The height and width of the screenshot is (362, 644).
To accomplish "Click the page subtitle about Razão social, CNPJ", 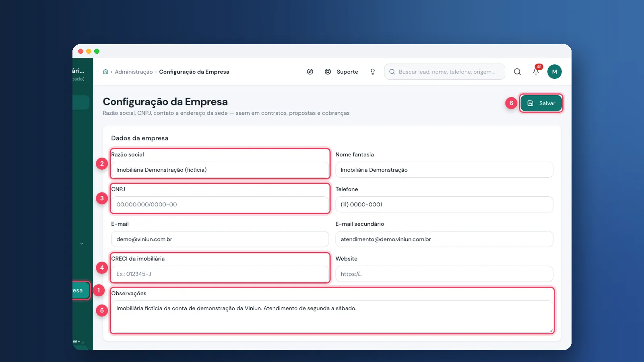I will click(226, 113).
